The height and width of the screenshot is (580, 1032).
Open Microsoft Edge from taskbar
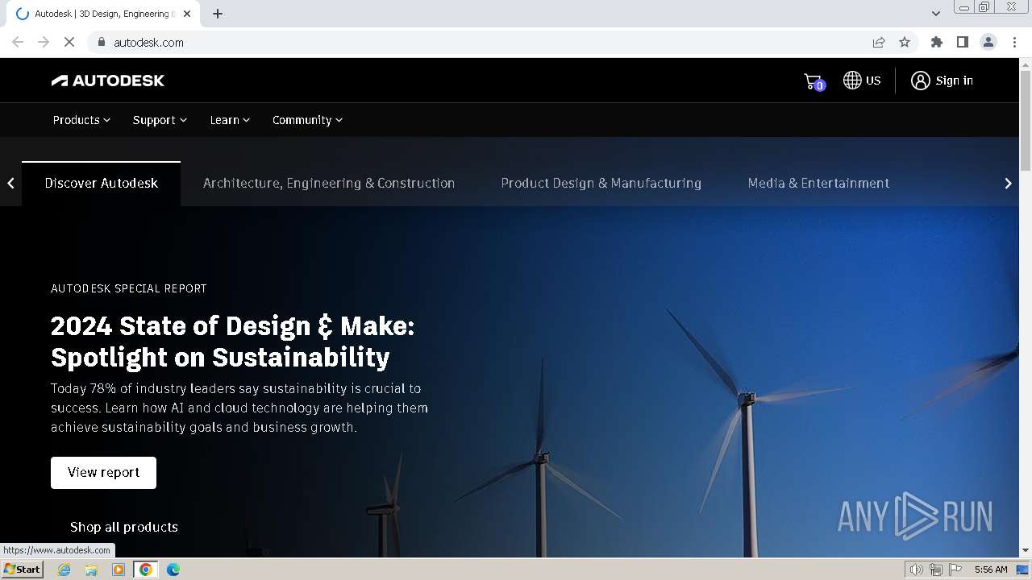point(173,570)
